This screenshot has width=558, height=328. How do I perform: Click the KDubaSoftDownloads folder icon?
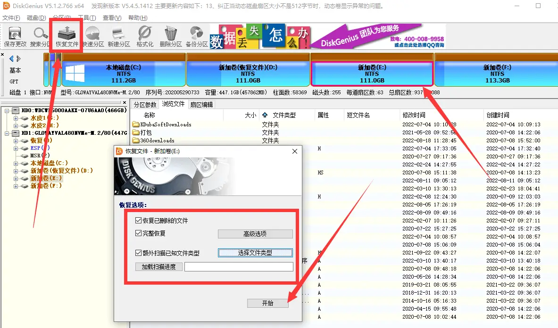point(135,124)
